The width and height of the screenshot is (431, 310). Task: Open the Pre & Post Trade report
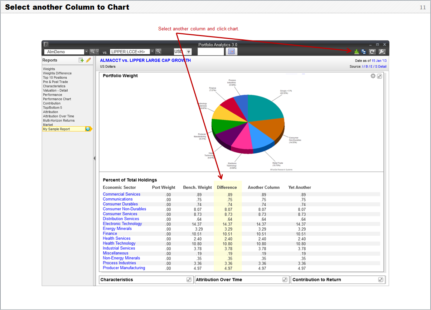pos(55,82)
